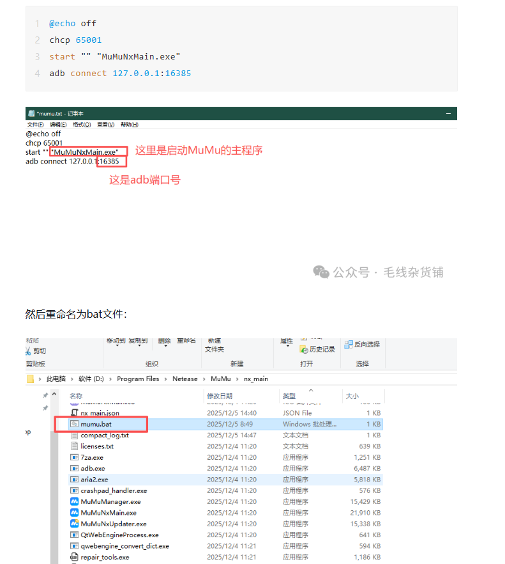
Task: Open the 查看(V) menu in Notepad
Action: coord(105,125)
